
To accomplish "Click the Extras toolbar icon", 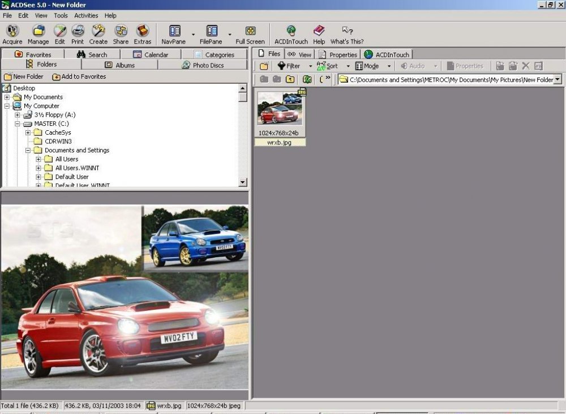I will click(x=143, y=35).
